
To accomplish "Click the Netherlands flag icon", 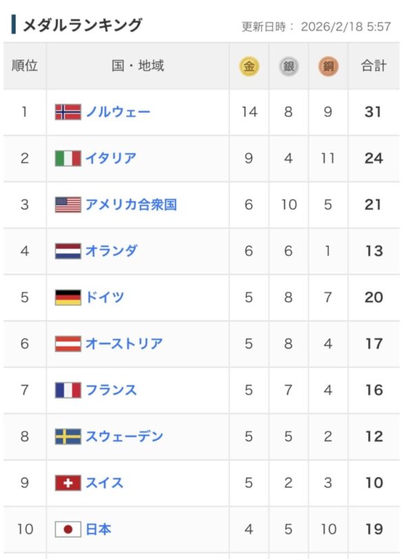I will click(68, 251).
